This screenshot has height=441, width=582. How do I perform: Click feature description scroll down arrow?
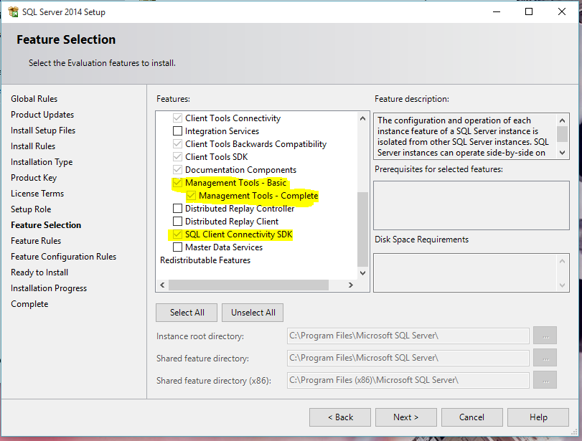(x=563, y=153)
